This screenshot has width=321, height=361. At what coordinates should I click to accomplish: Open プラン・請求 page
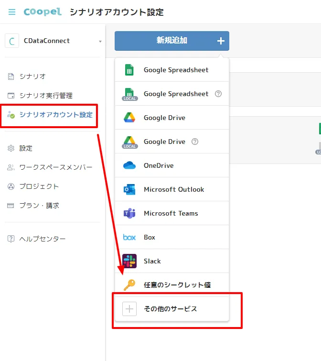coord(39,206)
